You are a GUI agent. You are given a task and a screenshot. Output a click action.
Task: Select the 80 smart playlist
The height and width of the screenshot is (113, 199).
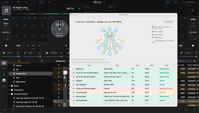(17, 69)
